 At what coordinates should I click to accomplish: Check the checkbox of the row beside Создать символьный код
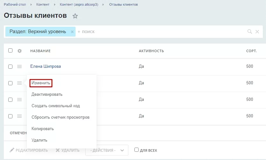coord(10,100)
